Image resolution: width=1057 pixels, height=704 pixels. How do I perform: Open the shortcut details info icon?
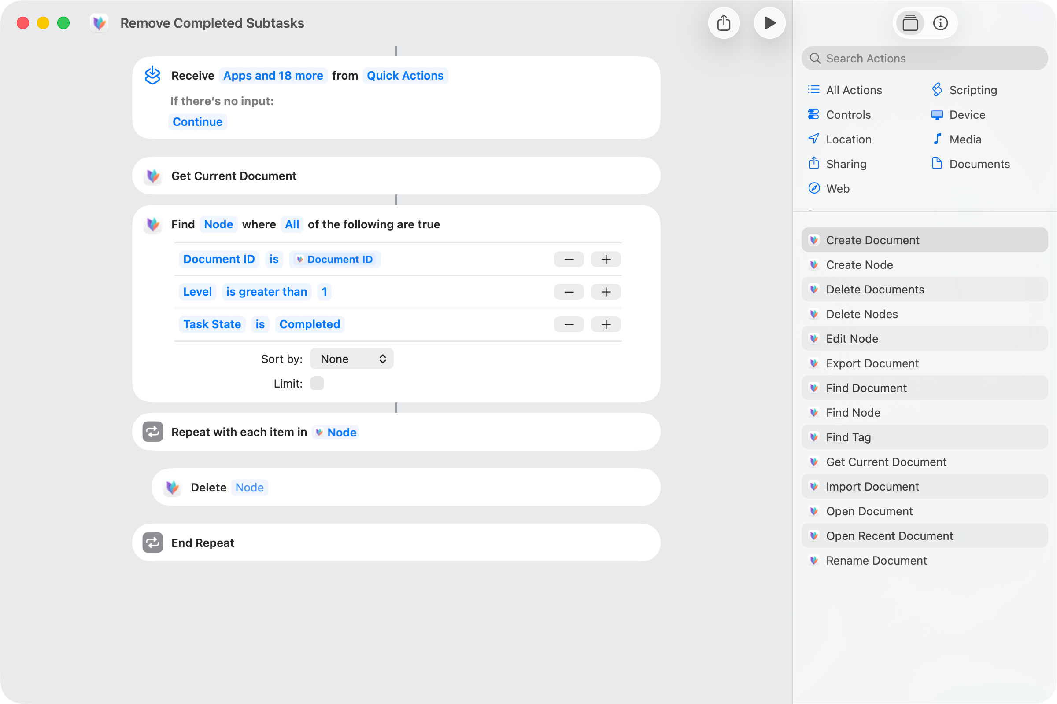pos(940,23)
